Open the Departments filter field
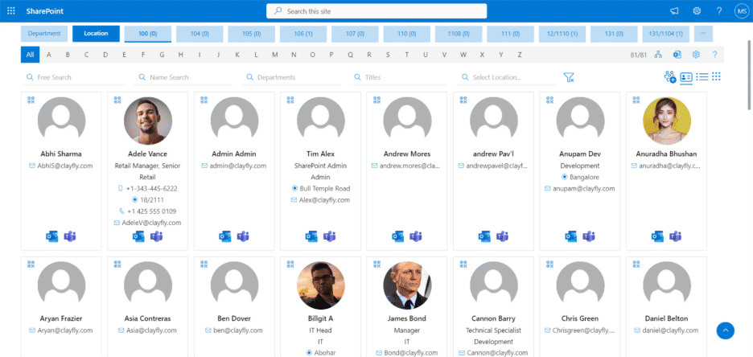Screen dimensions: 753x357 coord(291,77)
